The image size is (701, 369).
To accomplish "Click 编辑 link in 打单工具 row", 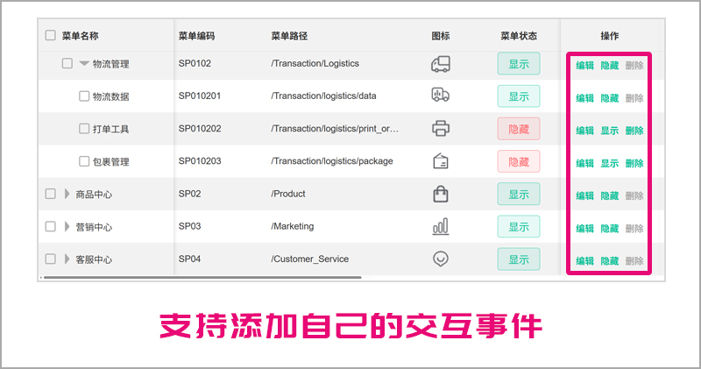I will pos(584,131).
